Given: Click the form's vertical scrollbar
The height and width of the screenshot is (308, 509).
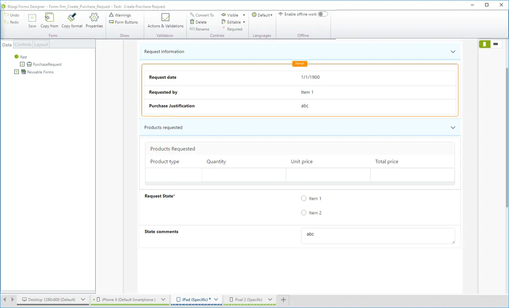Looking at the screenshot, I should (507, 138).
